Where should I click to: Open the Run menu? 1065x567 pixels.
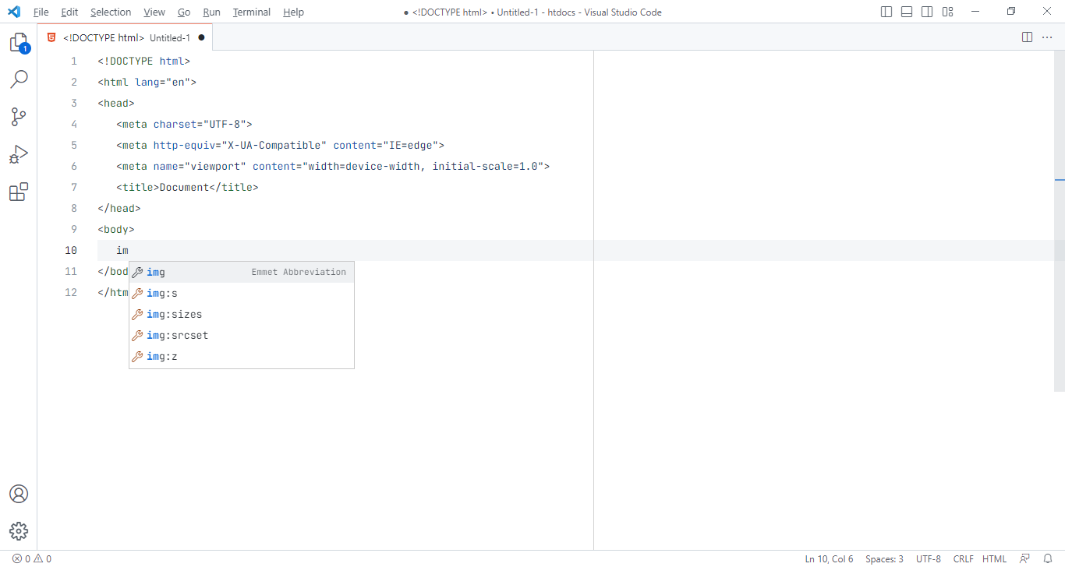[x=211, y=12]
